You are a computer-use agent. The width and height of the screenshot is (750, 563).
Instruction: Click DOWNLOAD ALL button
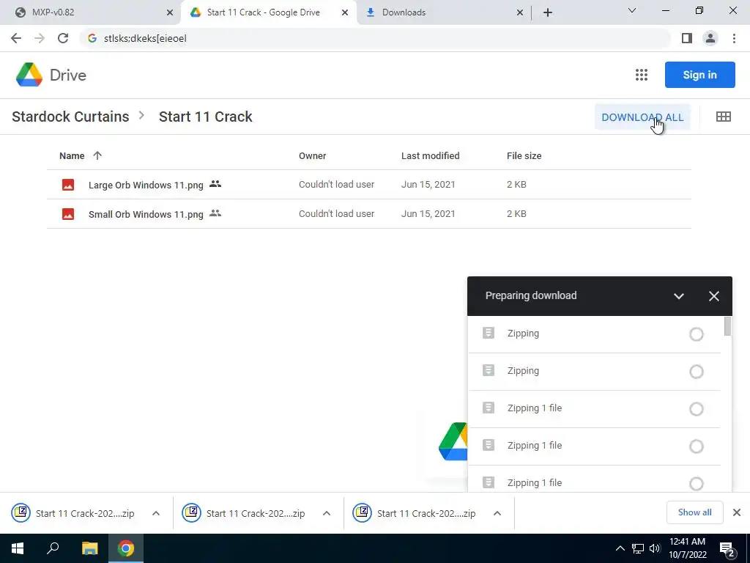[642, 117]
